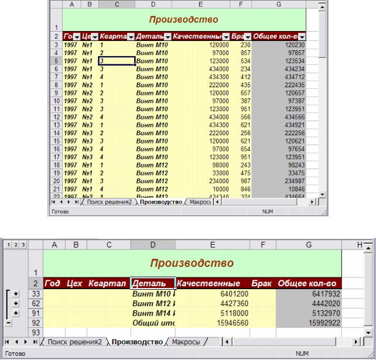
Task: Open the Качественные column filter dropdown
Action: tap(226, 37)
